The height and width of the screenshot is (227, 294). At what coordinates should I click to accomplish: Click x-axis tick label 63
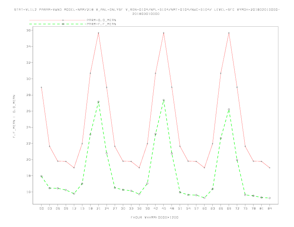(x=213, y=208)
